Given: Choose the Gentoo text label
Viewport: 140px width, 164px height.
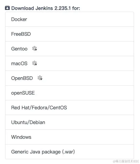Looking at the screenshot, I should 19,49.
